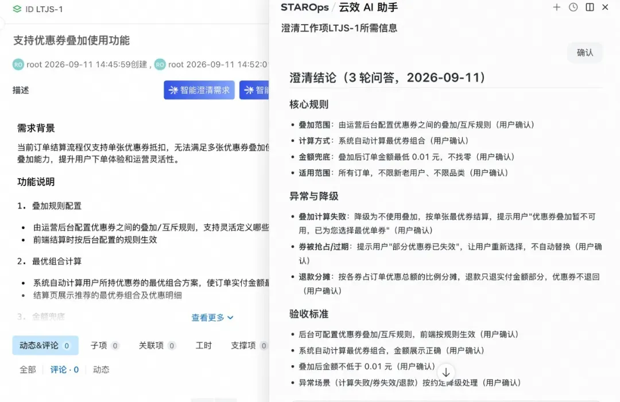Select the 评论 · 0 filter
Viewport: 620px width, 402px height.
64,370
